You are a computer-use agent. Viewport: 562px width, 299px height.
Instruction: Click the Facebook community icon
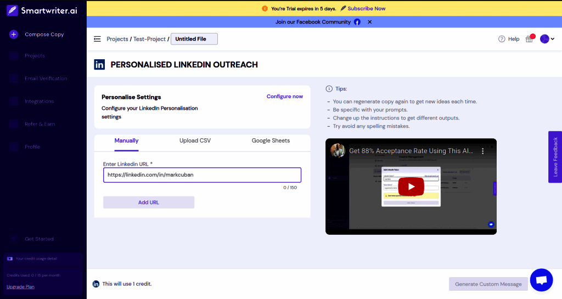tap(357, 22)
